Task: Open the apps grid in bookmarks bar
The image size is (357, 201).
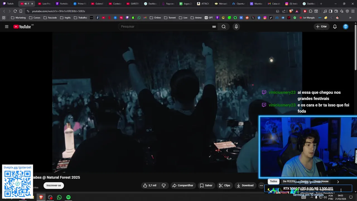Action: coord(4,18)
